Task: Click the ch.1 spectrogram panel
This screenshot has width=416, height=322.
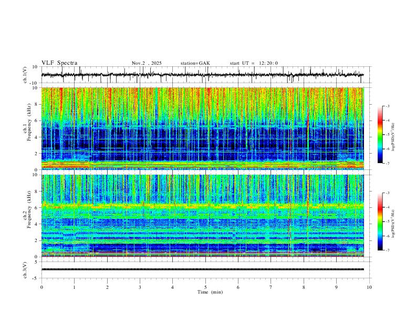Action: coord(202,128)
